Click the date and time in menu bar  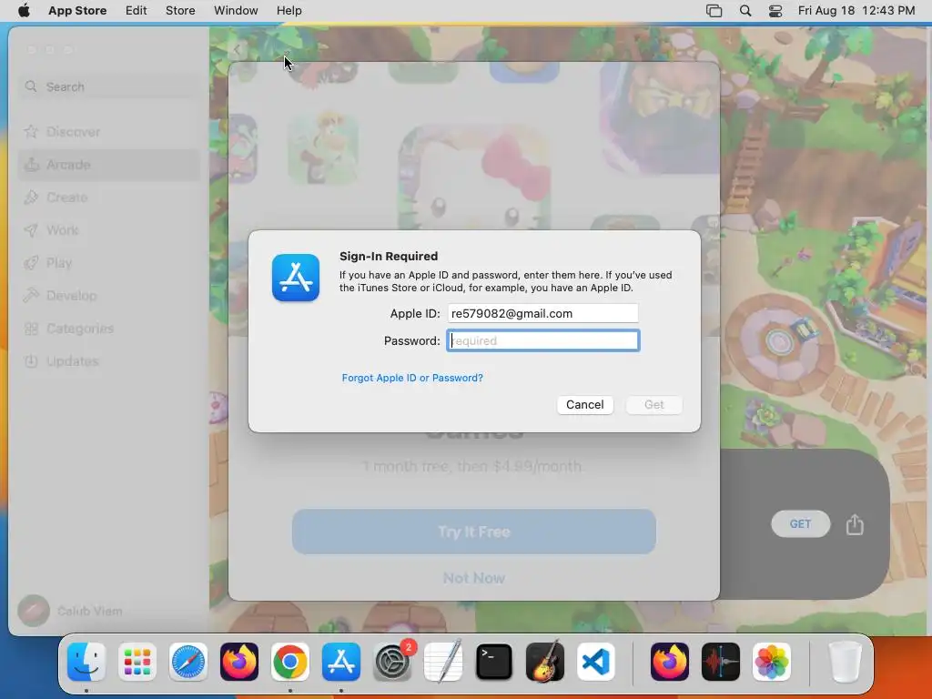pos(856,11)
